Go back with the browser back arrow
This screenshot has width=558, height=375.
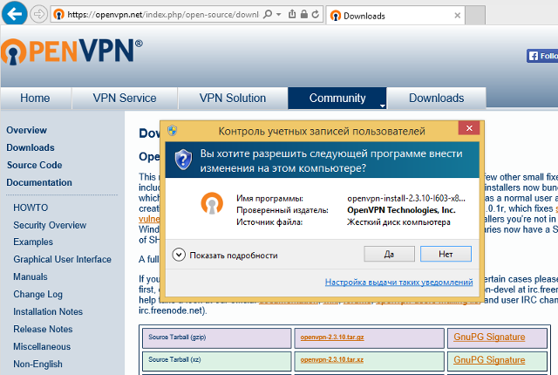click(x=14, y=14)
